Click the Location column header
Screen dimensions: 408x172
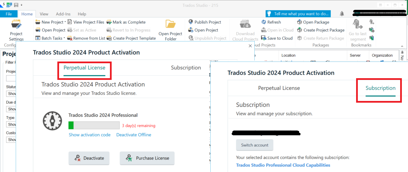click(x=288, y=55)
